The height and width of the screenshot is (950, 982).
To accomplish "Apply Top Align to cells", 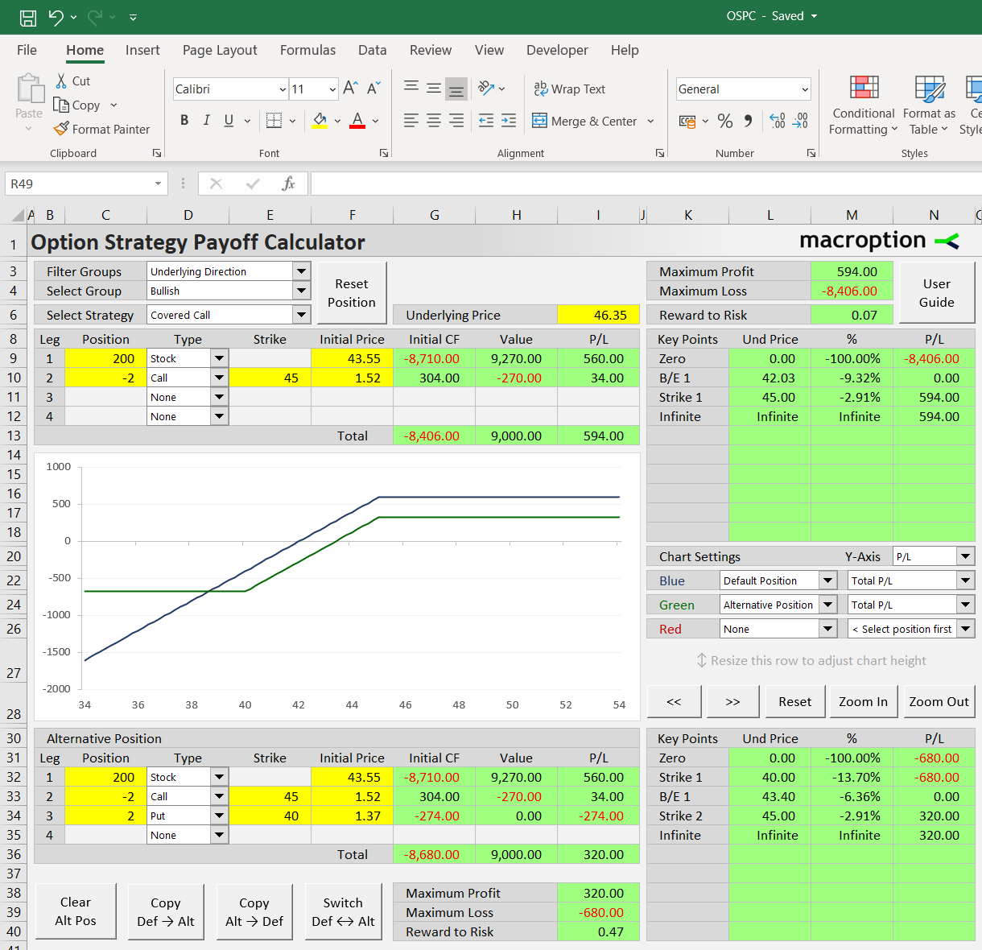I will click(x=411, y=88).
